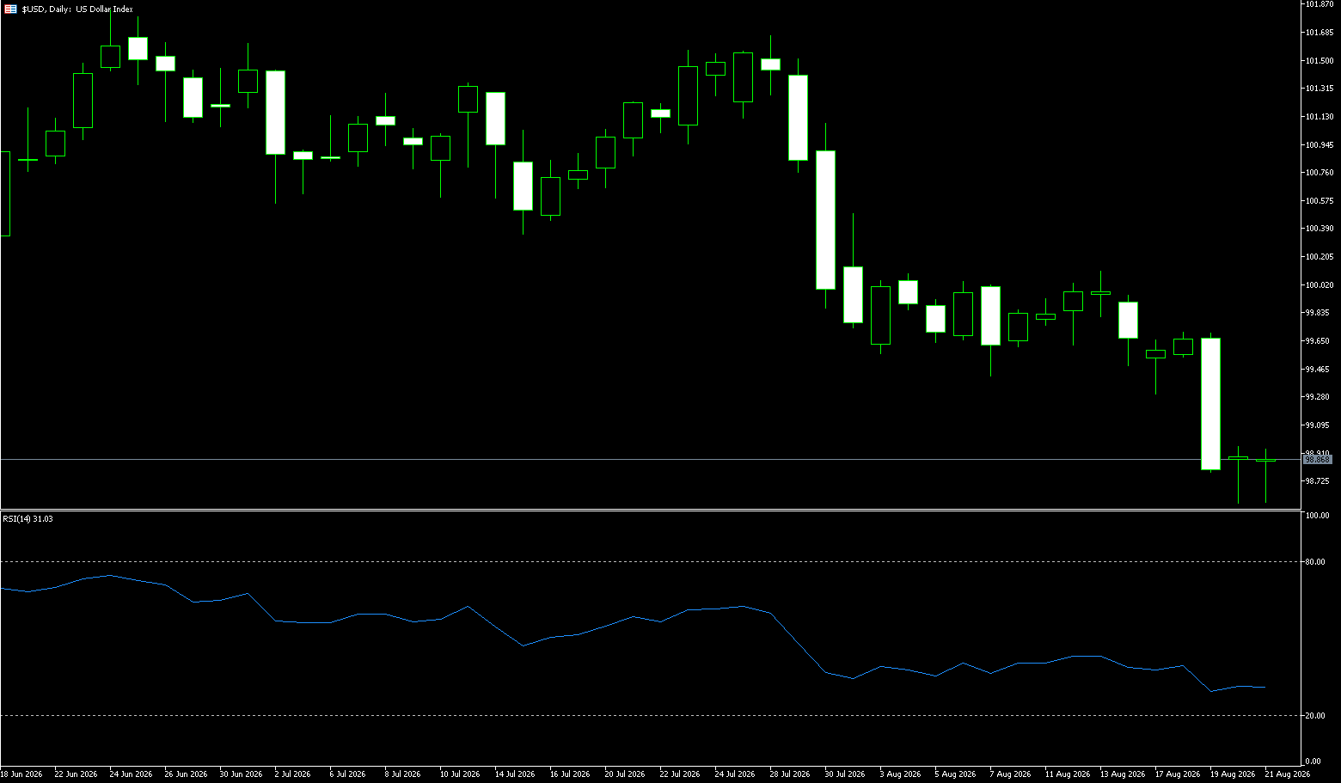Click the "10 Jul 2026" date label

click(x=460, y=774)
